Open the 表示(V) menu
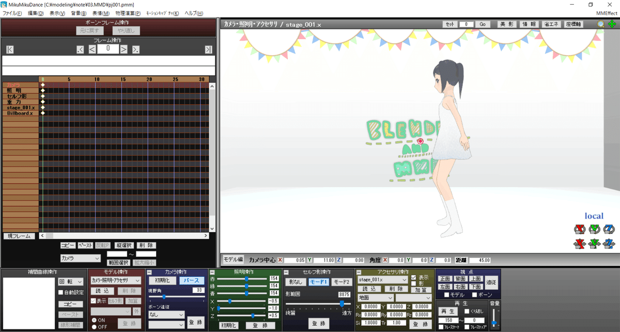Screen dimensions: 620x332 pos(57,13)
